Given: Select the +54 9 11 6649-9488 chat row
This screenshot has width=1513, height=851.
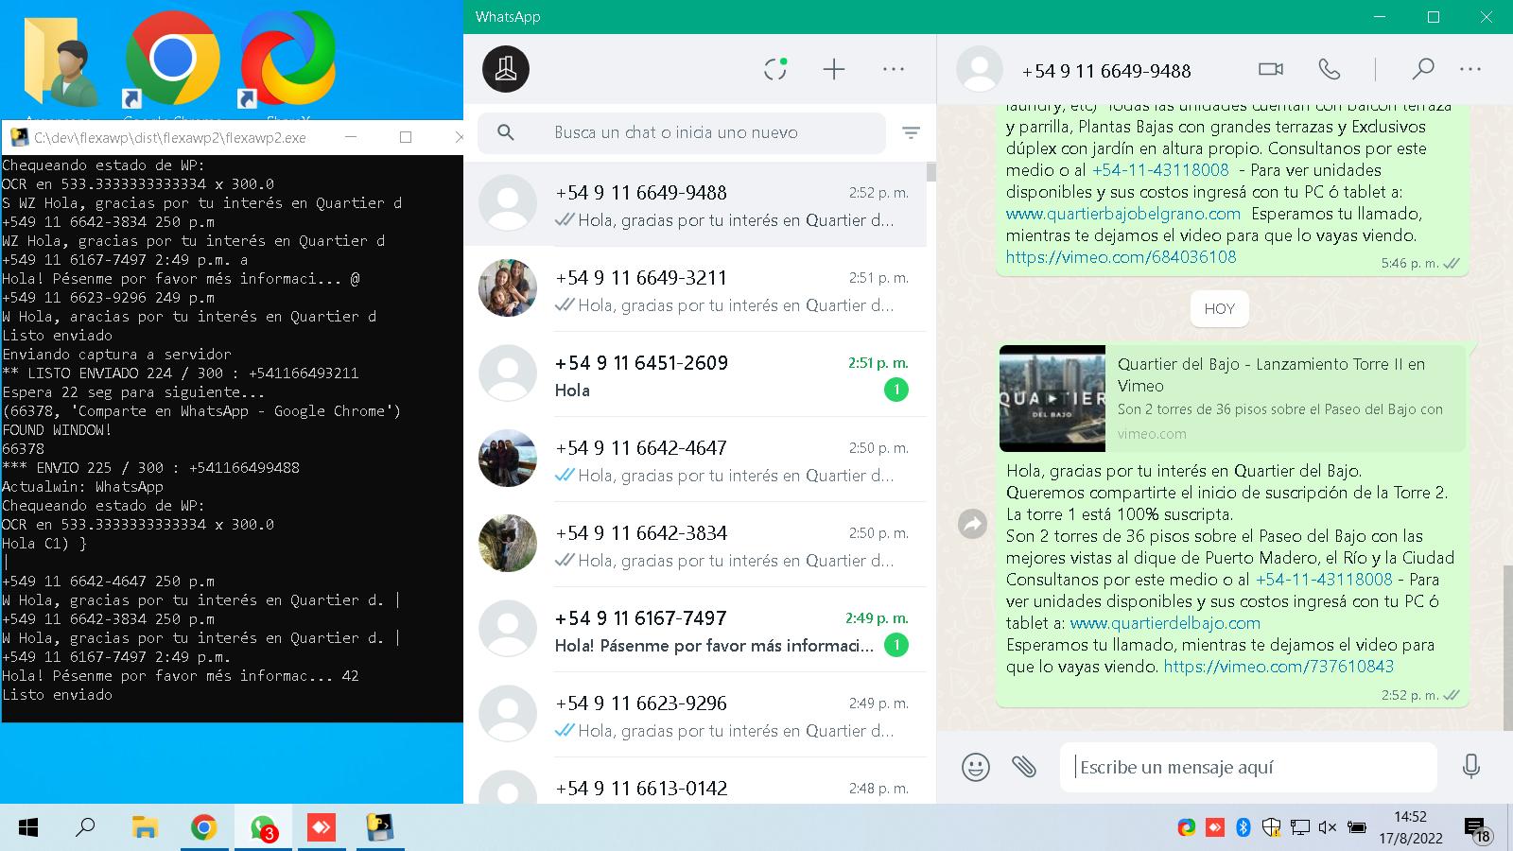Looking at the screenshot, I should (695, 204).
